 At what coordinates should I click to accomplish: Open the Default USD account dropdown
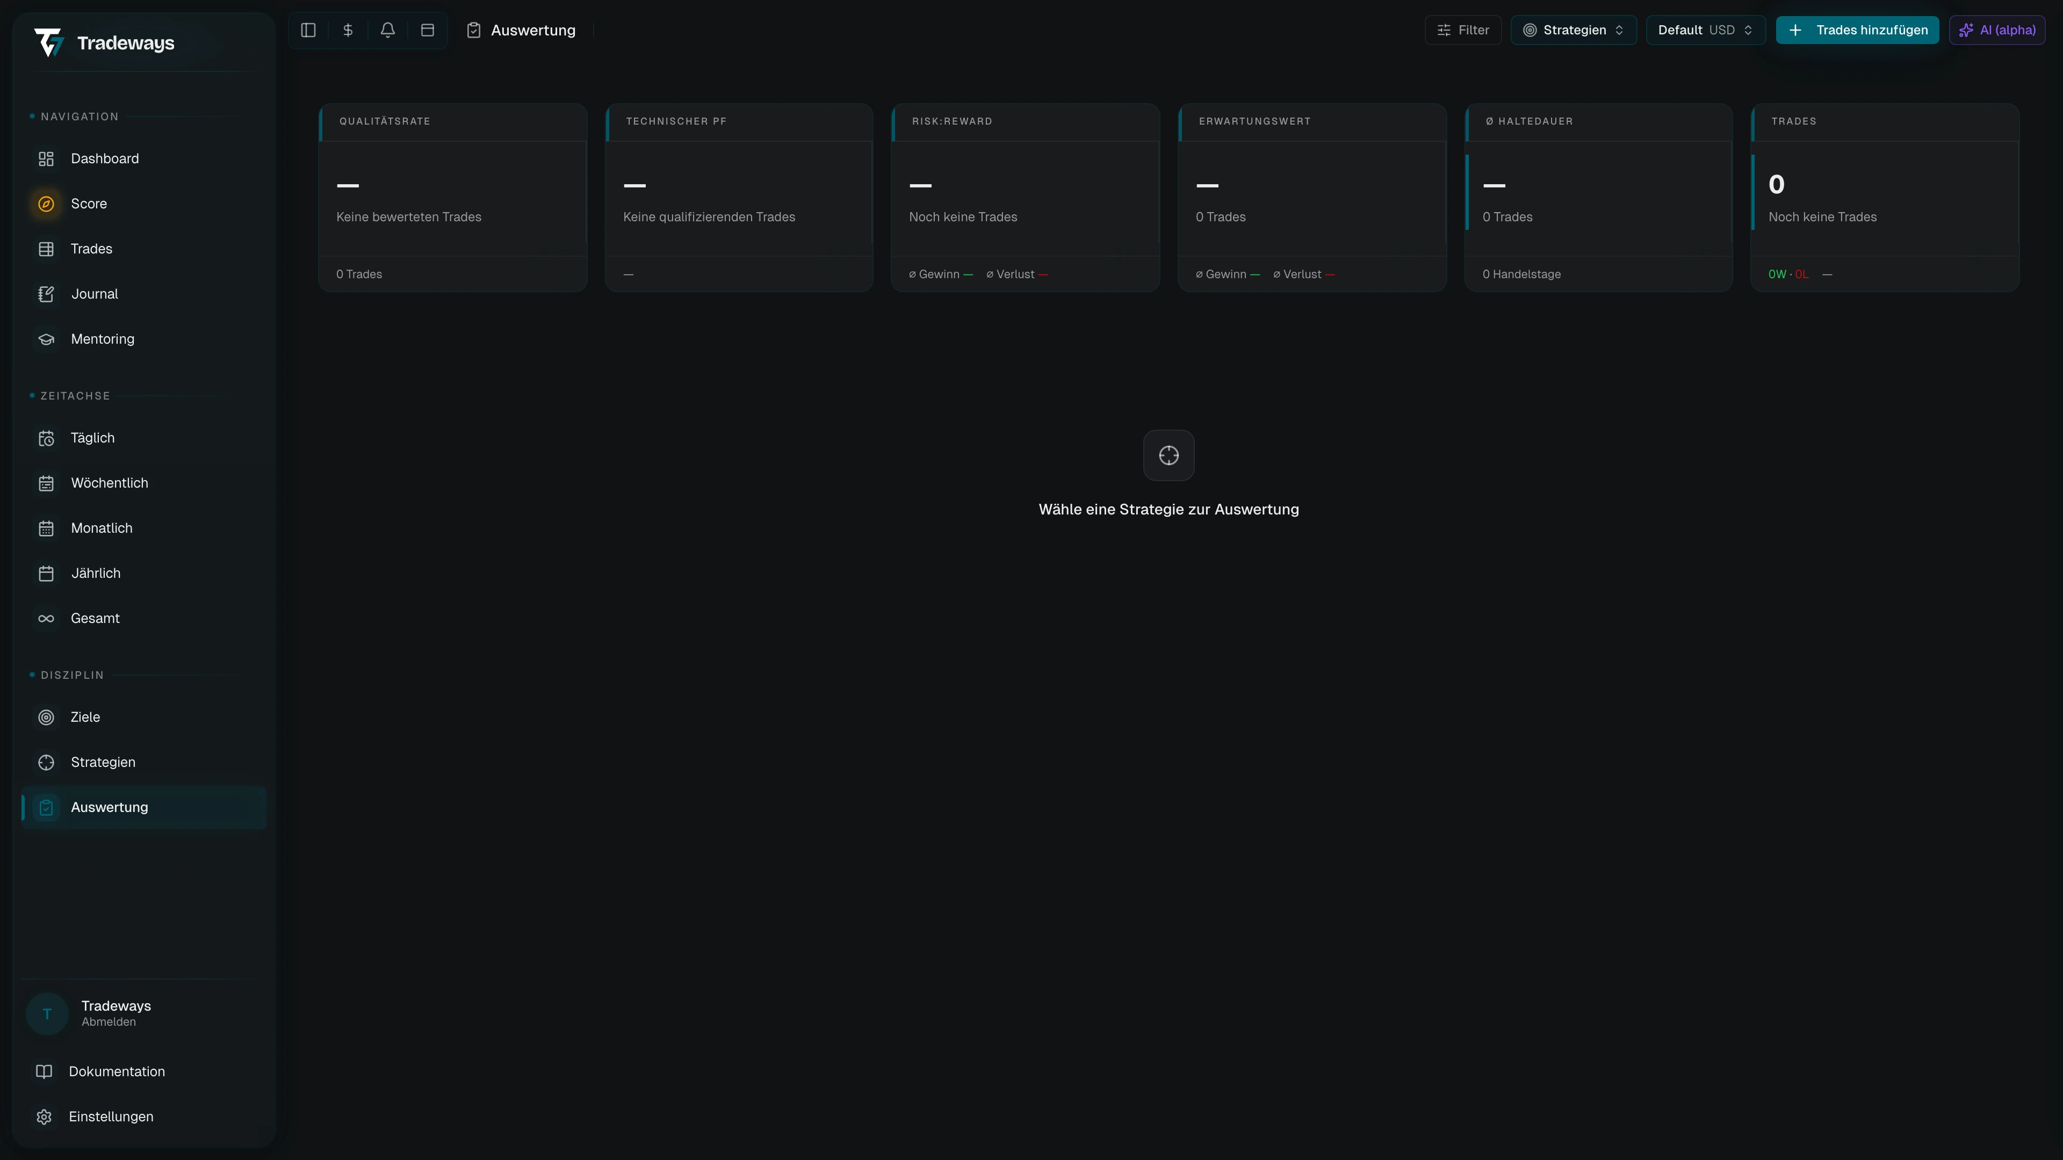(1705, 31)
